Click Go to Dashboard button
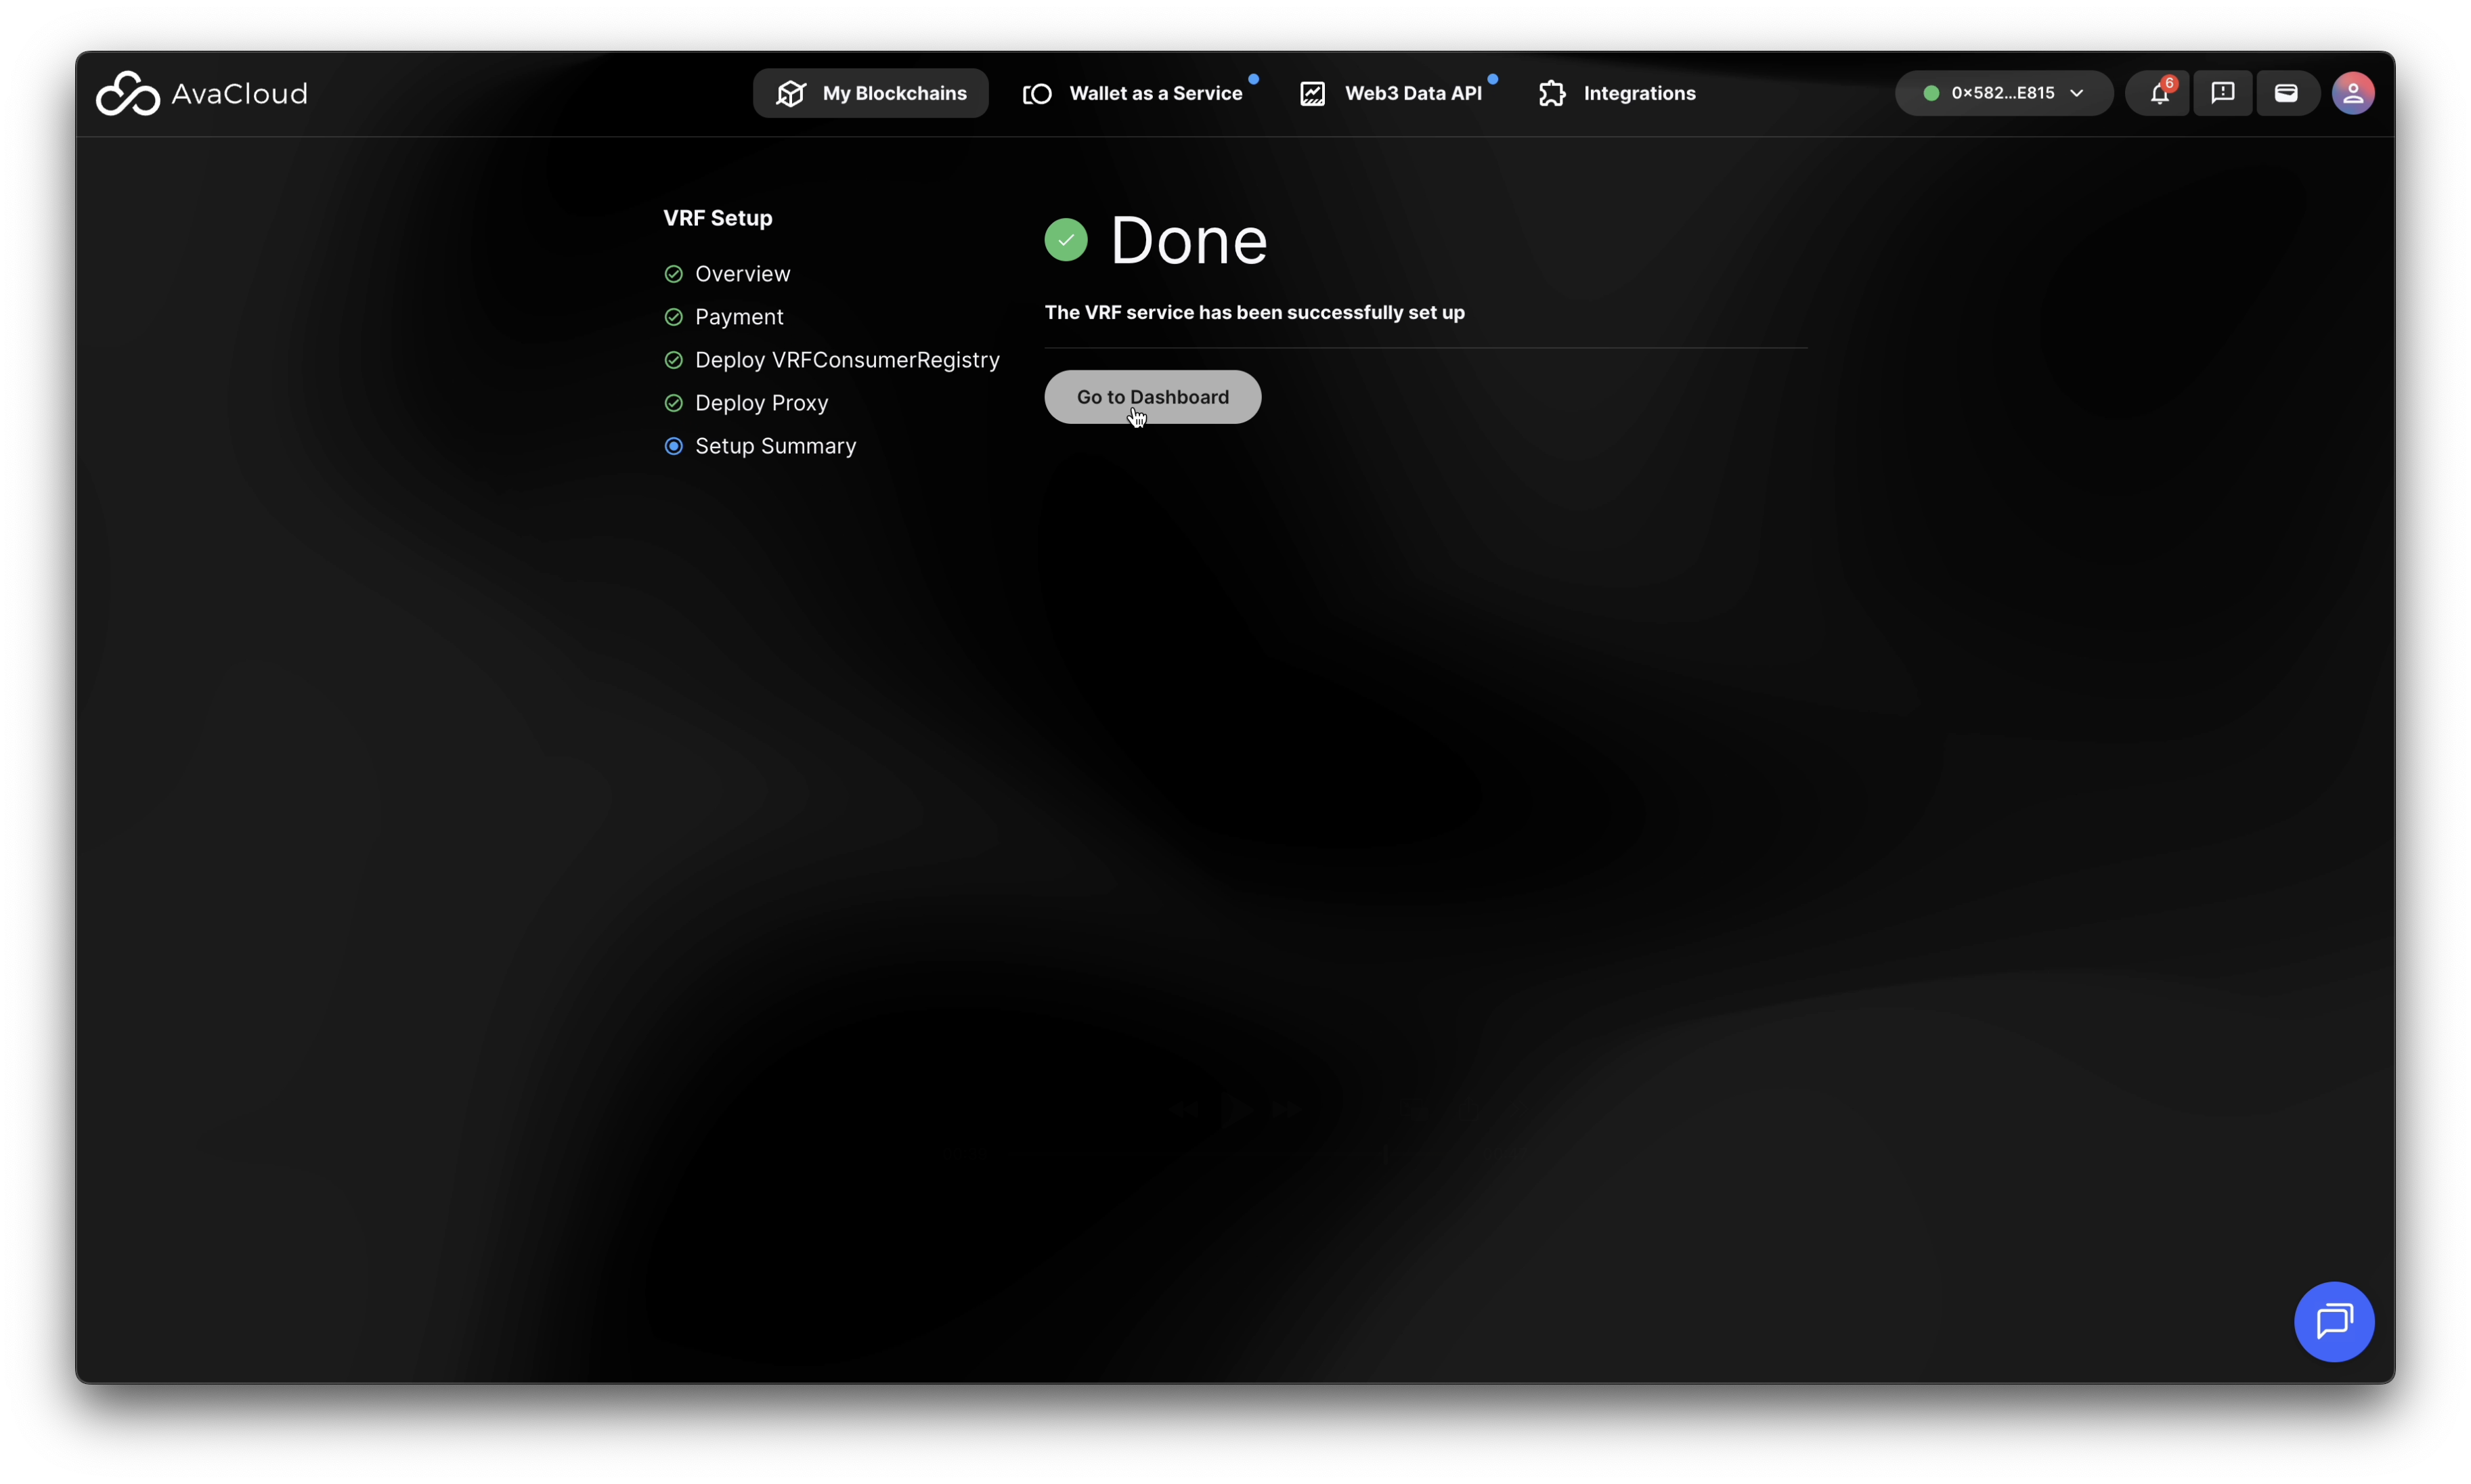Image resolution: width=2471 pixels, height=1484 pixels. (x=1152, y=397)
